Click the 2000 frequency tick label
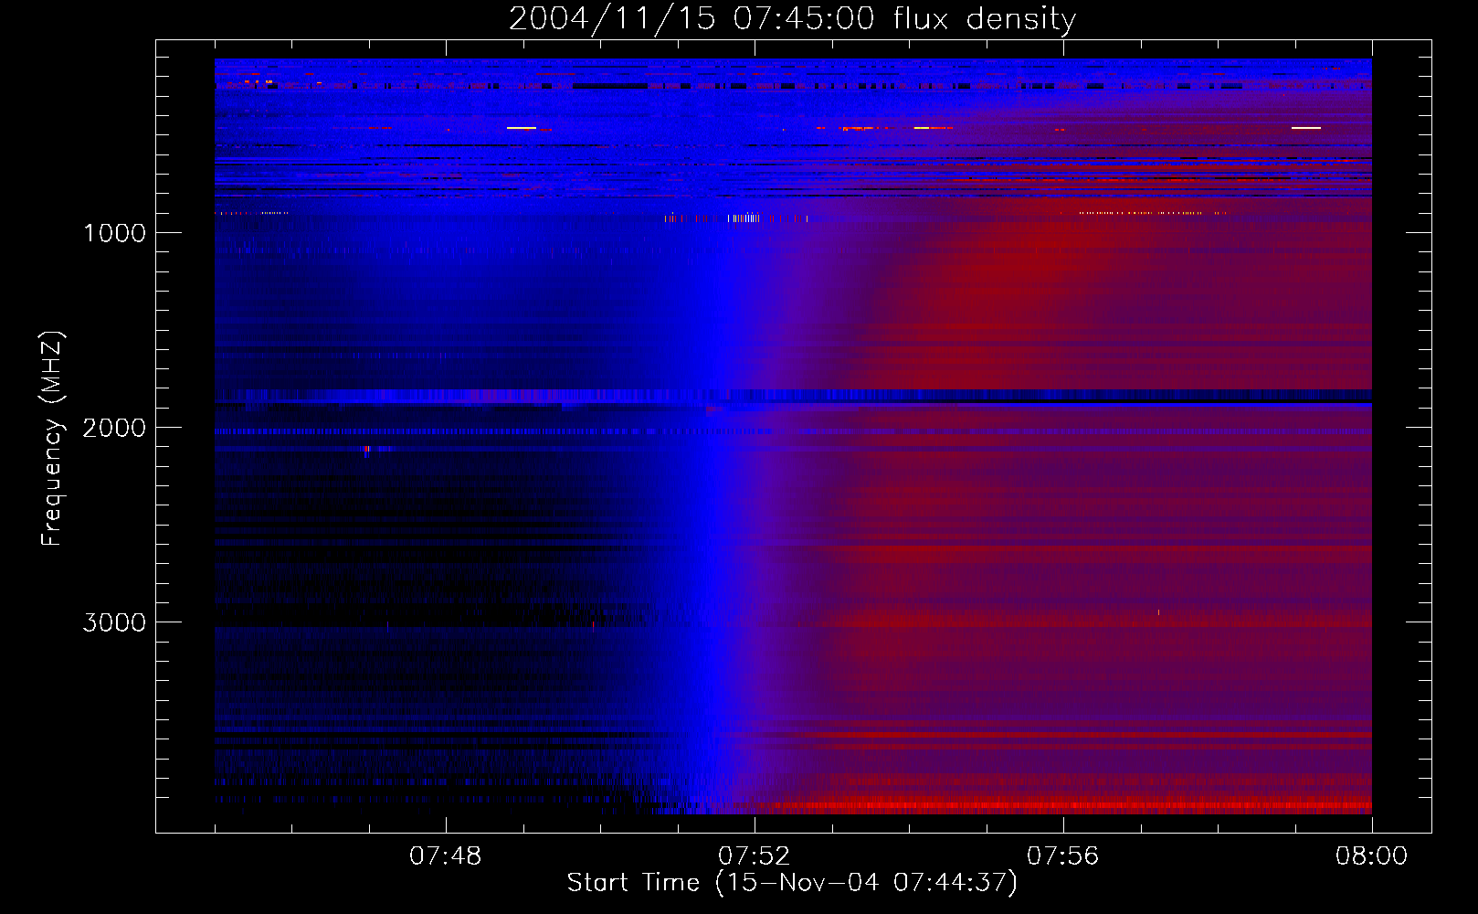 114,428
